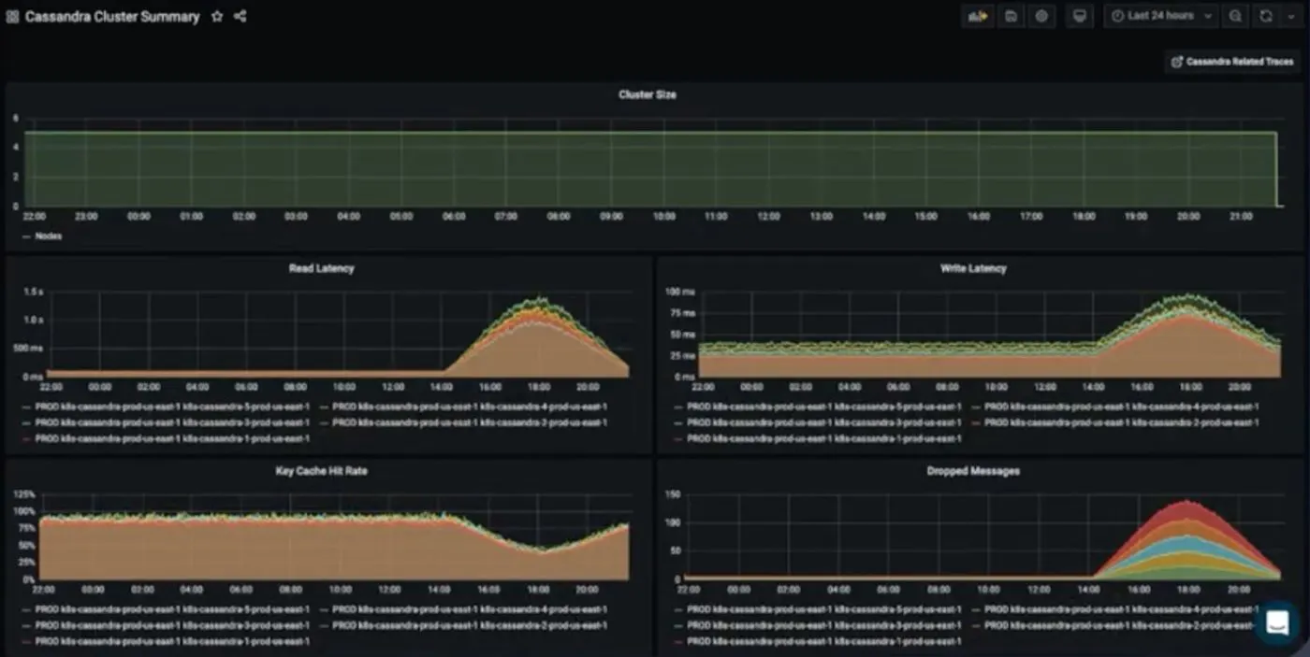Screen dimensions: 1310x657
Task: Click cassandra-5 color swatch in Write Latency legend
Action: [x=678, y=407]
